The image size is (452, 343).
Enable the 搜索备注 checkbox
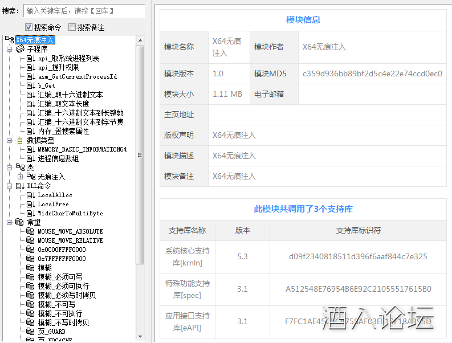coord(72,27)
